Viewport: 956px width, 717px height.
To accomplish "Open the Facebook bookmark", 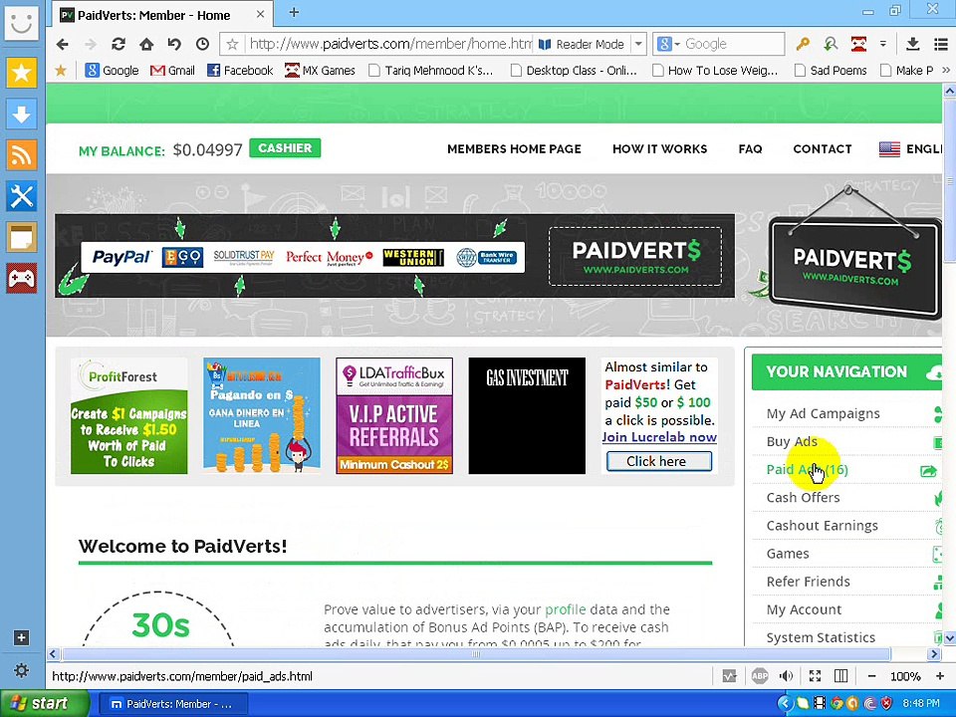I will 240,70.
